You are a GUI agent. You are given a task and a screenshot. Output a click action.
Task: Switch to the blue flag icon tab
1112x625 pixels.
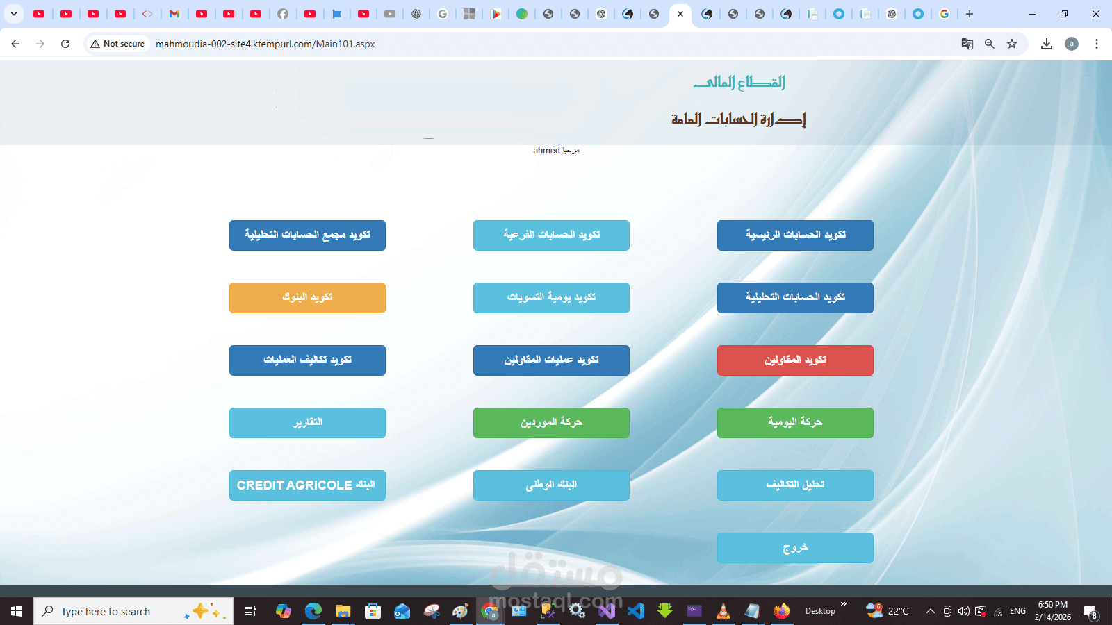click(x=337, y=14)
